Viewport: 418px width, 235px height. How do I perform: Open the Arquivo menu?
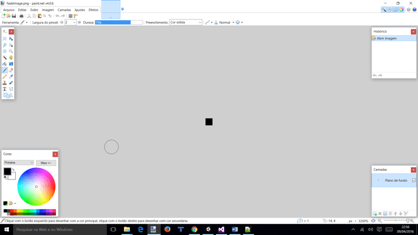pyautogui.click(x=8, y=10)
